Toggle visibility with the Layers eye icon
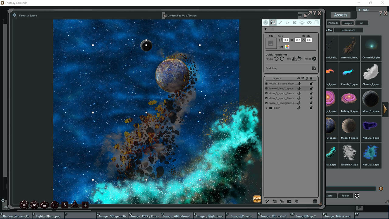 coord(299,78)
